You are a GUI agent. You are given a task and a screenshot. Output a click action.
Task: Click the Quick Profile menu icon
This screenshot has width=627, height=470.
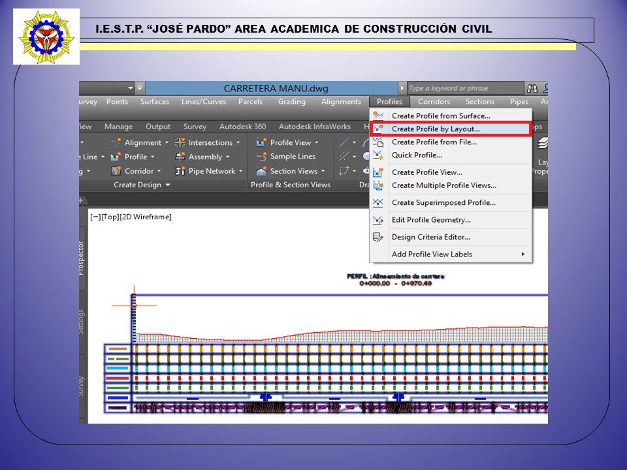pos(378,155)
